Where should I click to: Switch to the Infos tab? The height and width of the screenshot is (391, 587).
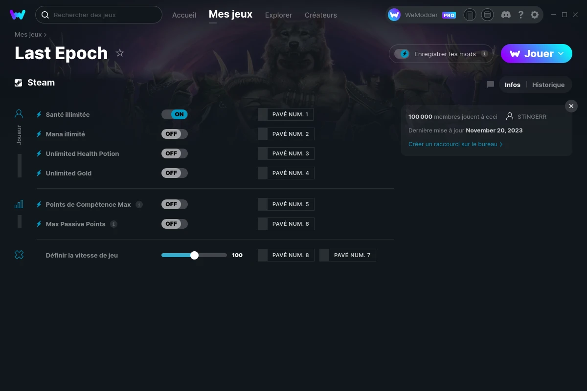[x=513, y=85]
